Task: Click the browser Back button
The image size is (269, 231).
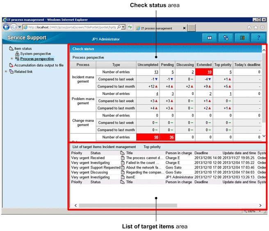Action: coord(7,27)
